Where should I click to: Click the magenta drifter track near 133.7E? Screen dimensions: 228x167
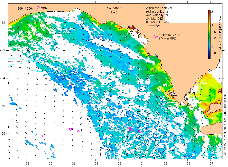[x=135, y=130]
